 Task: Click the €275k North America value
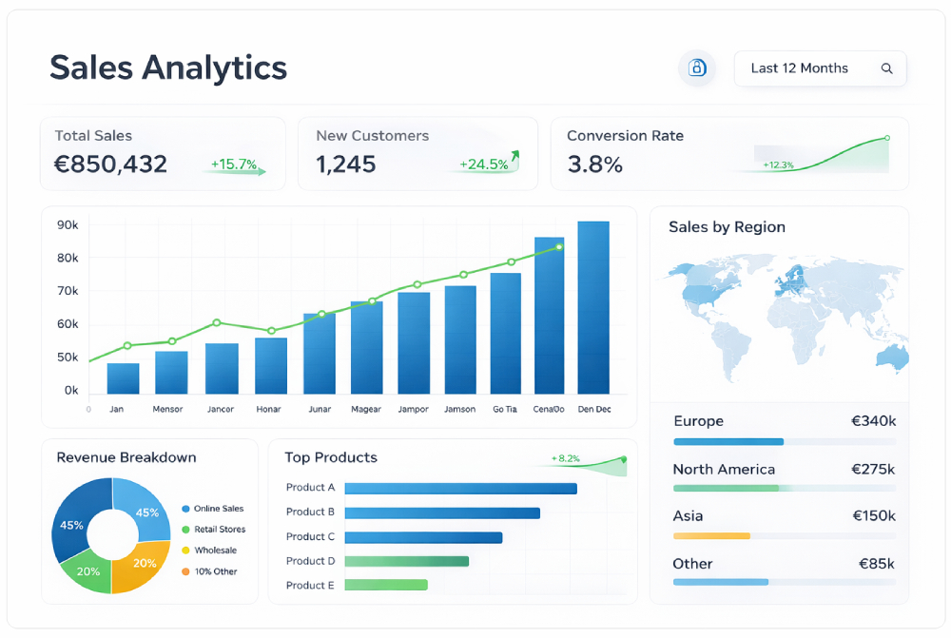[x=873, y=470]
